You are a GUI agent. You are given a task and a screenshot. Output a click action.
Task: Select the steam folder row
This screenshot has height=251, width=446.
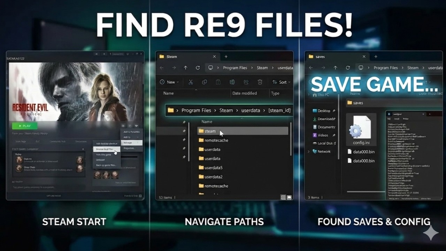243,131
